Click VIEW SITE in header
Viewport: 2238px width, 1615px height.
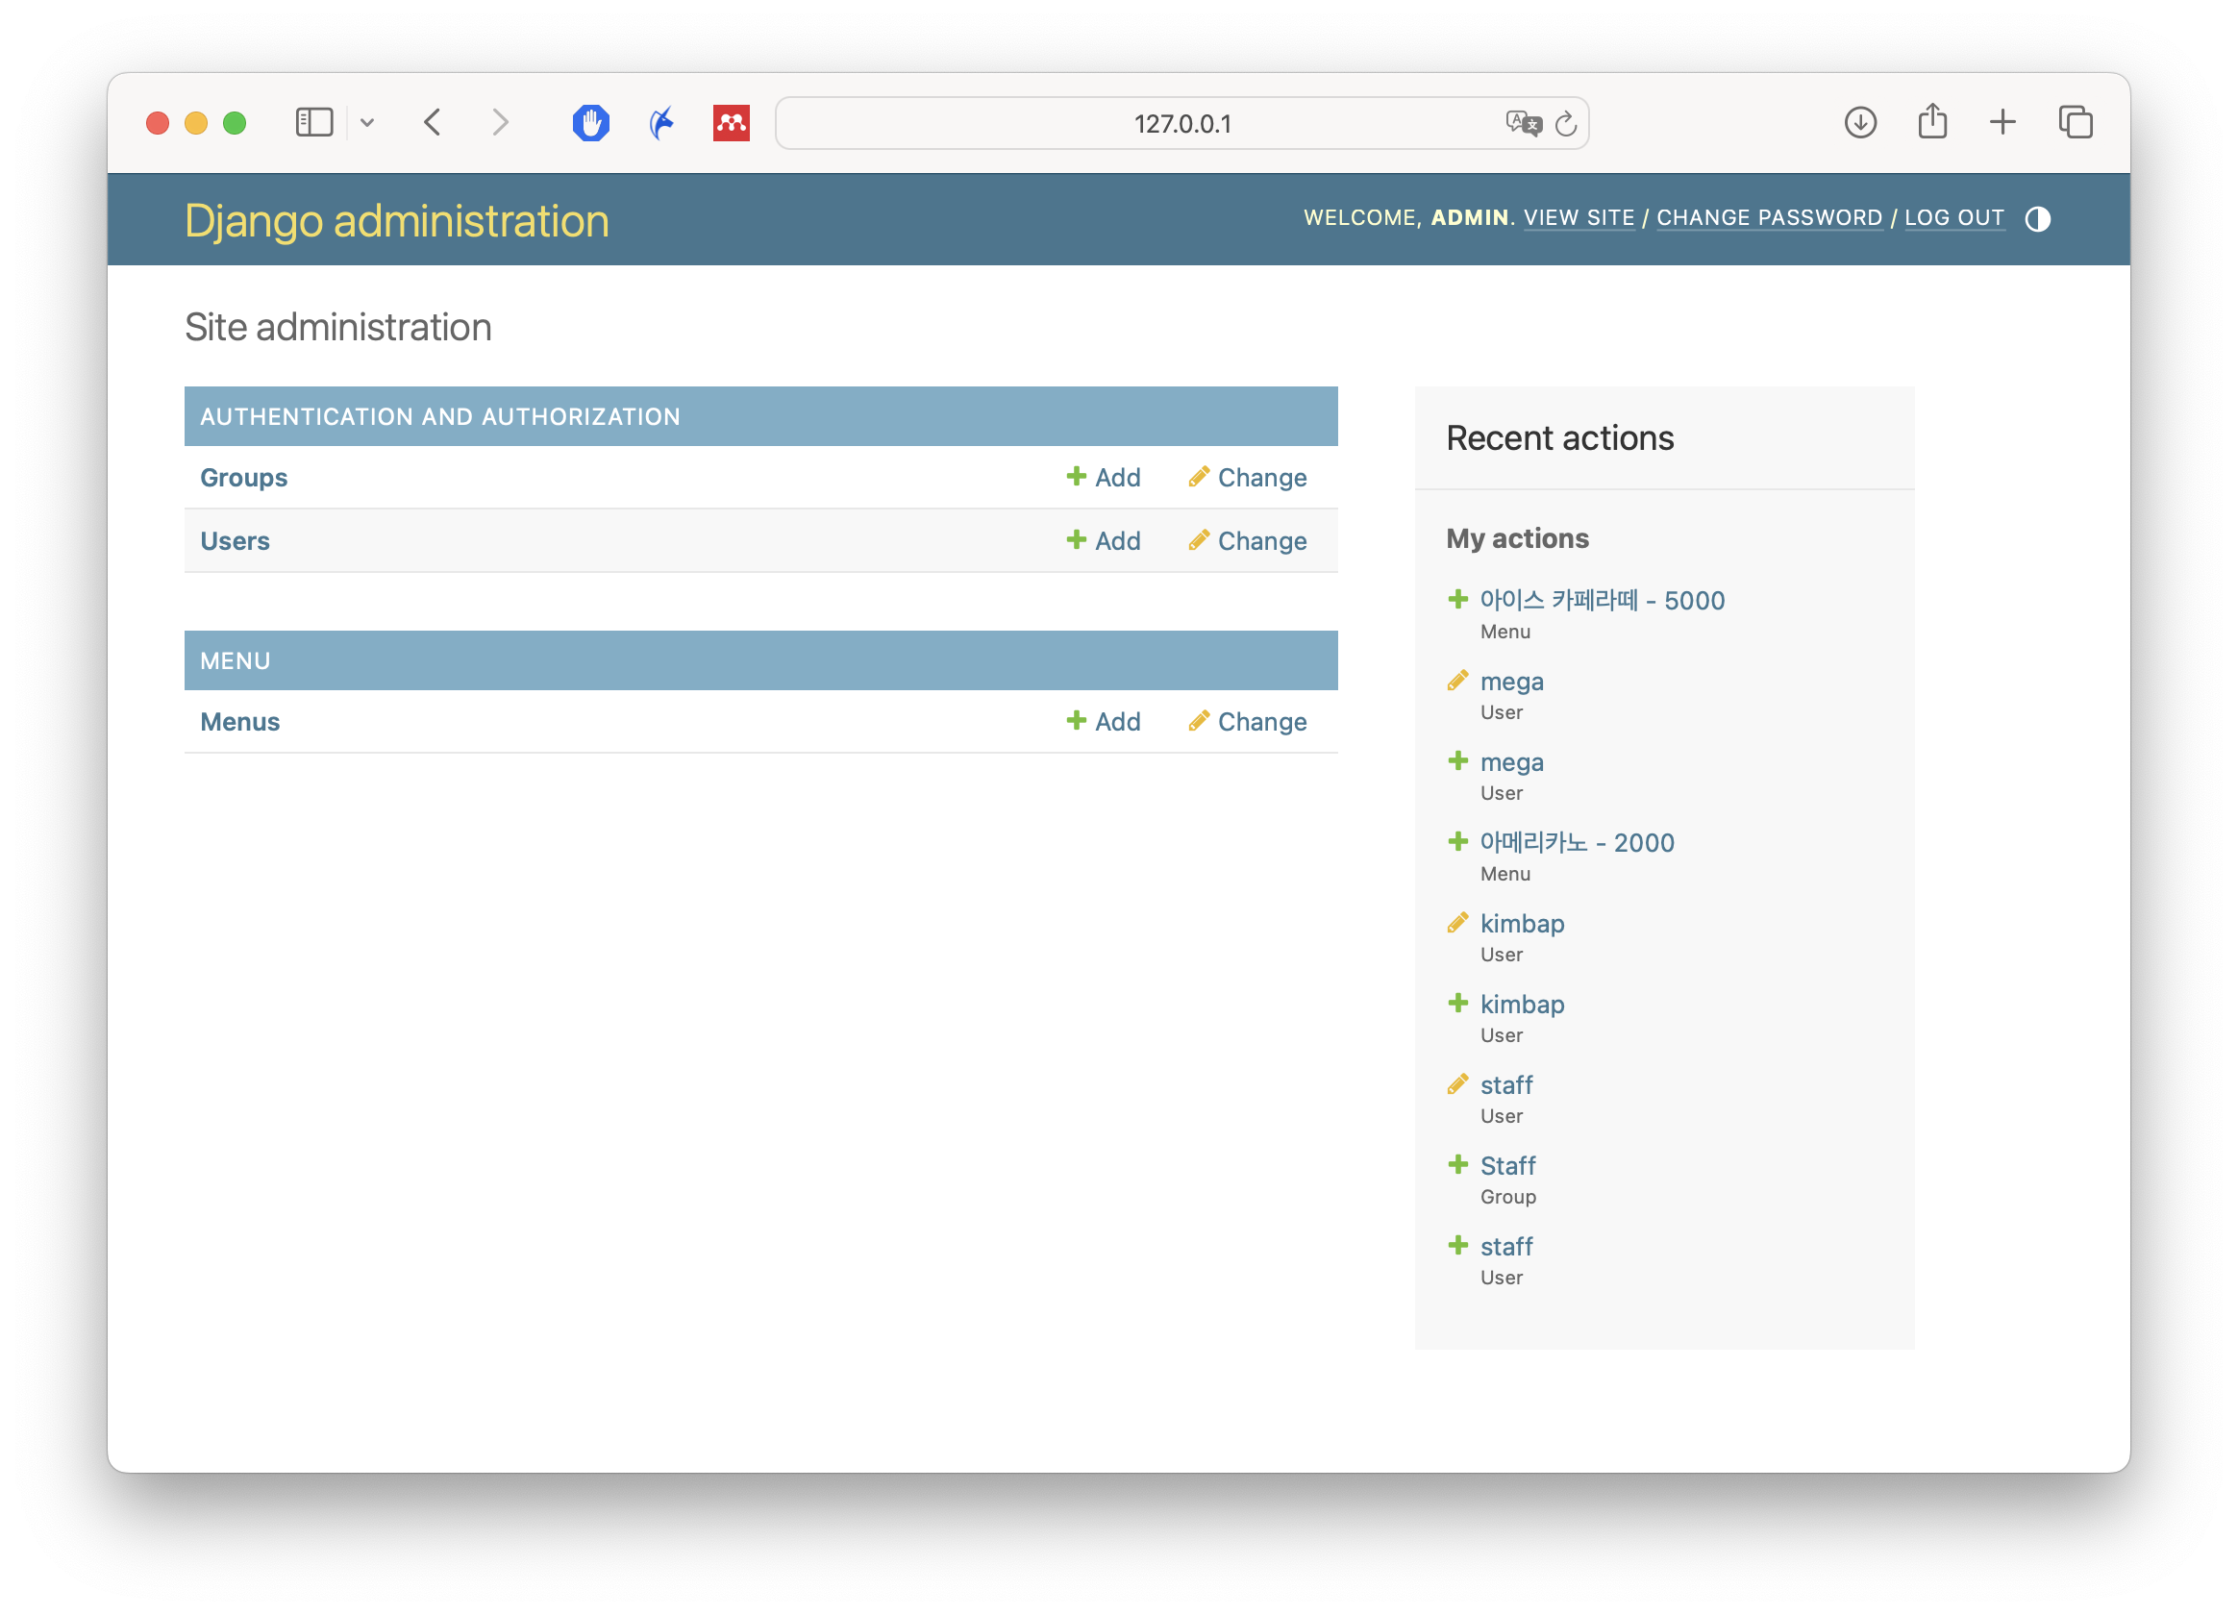[x=1578, y=218]
